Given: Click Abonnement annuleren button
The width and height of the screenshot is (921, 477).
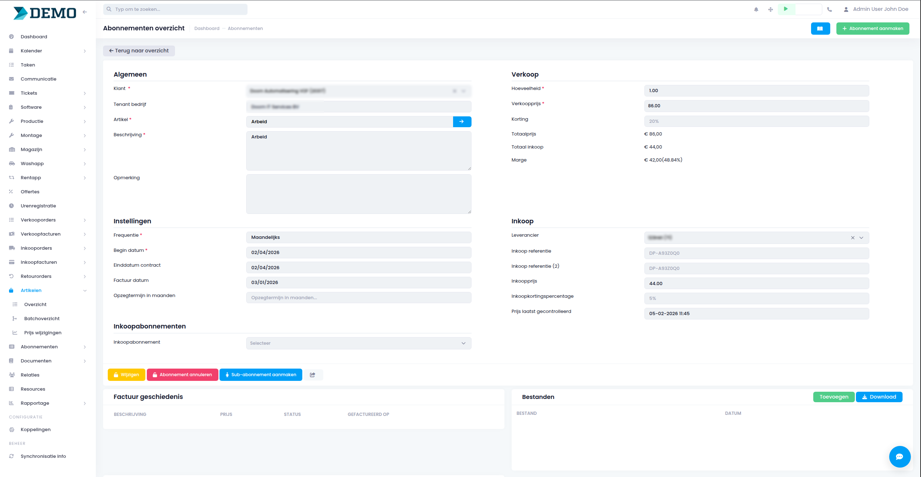Looking at the screenshot, I should pos(182,375).
